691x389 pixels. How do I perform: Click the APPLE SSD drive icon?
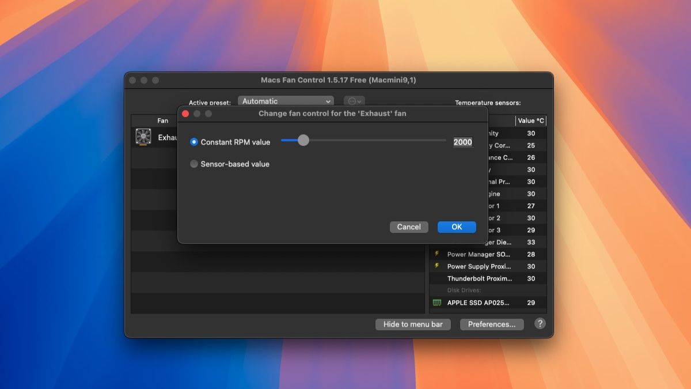(x=437, y=303)
